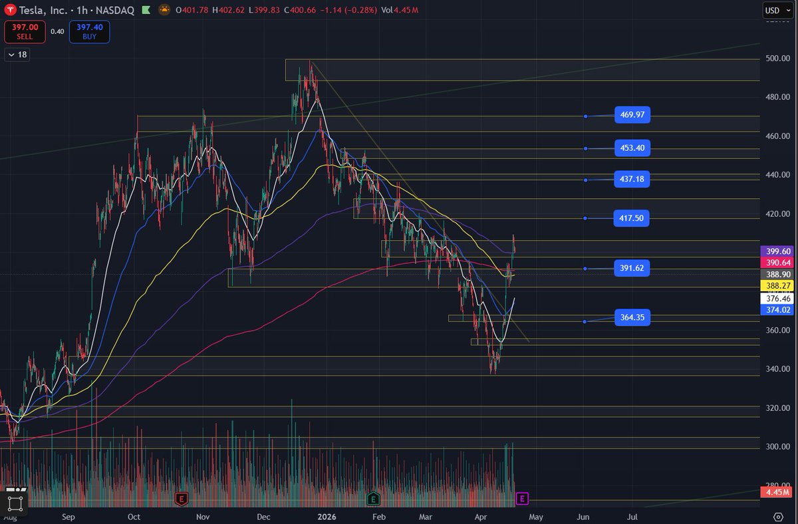
Task: Click the gray 388.90 axis price tag
Action: 777,274
